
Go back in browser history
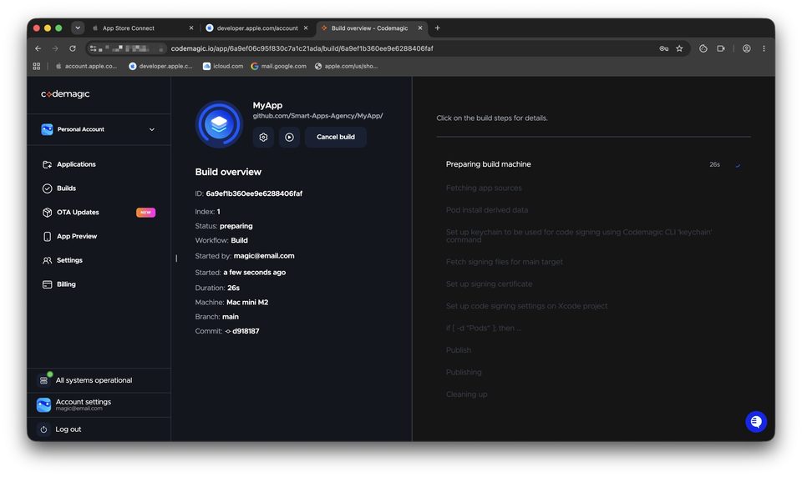tap(38, 48)
